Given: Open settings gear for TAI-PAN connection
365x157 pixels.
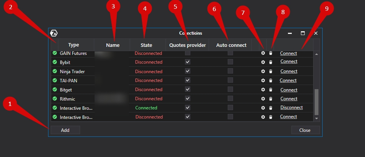Looking at the screenshot, I should pyautogui.click(x=263, y=80).
